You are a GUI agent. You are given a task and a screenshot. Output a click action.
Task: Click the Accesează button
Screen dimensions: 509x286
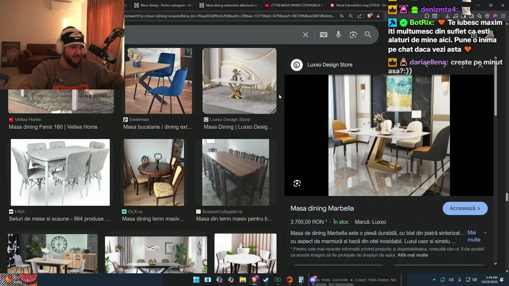point(465,208)
